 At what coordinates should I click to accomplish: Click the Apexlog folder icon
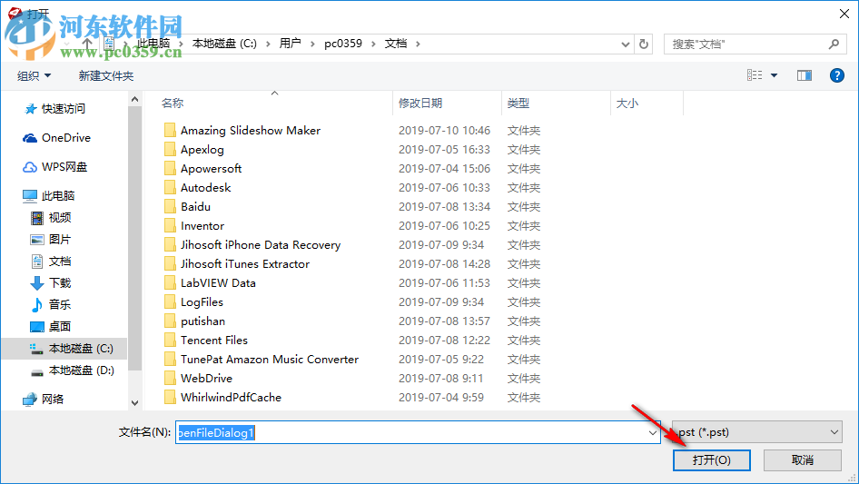170,149
